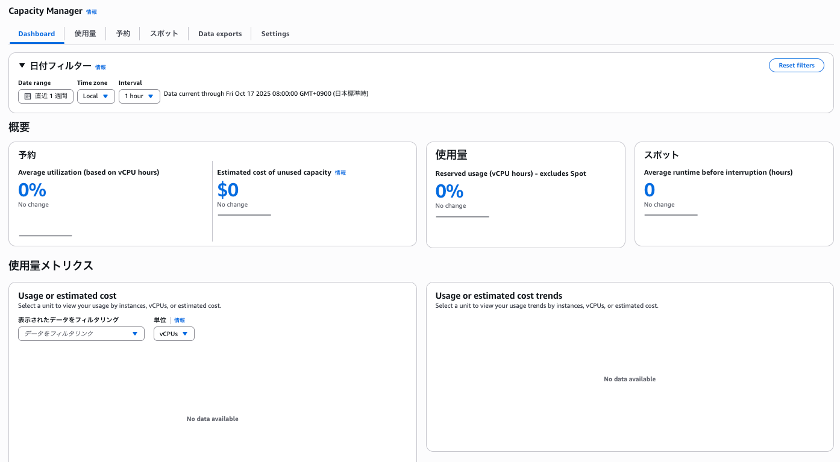Click 情報 link beside 日付フィルター heading
The height and width of the screenshot is (462, 840).
point(100,67)
